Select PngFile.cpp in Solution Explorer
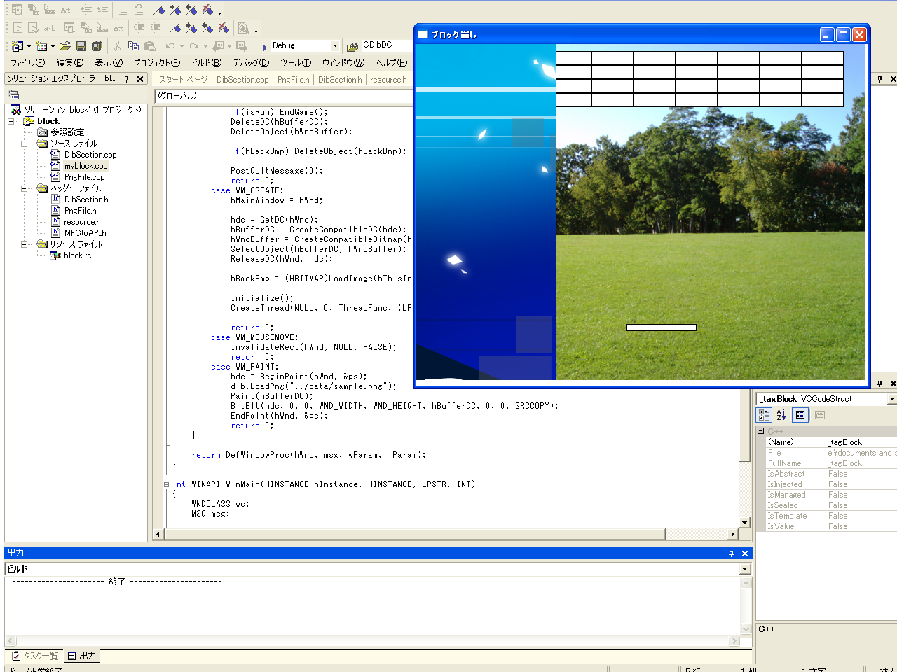Image resolution: width=897 pixels, height=672 pixels. pos(84,177)
